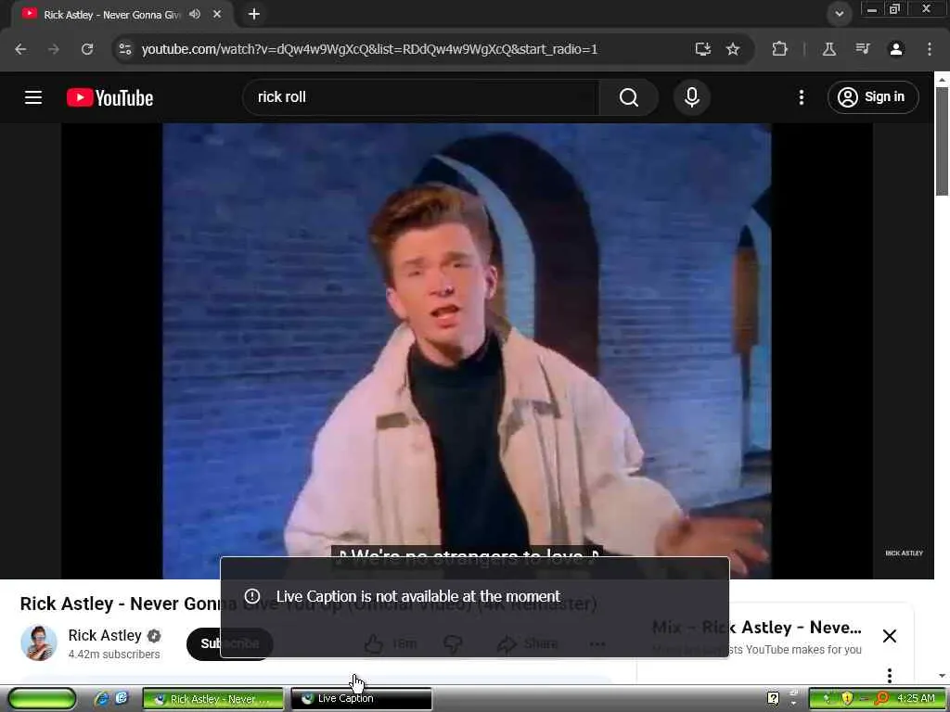Viewport: 950px width, 712px height.
Task: Open media controls icon in Chrome toolbar
Action: pyautogui.click(x=863, y=49)
